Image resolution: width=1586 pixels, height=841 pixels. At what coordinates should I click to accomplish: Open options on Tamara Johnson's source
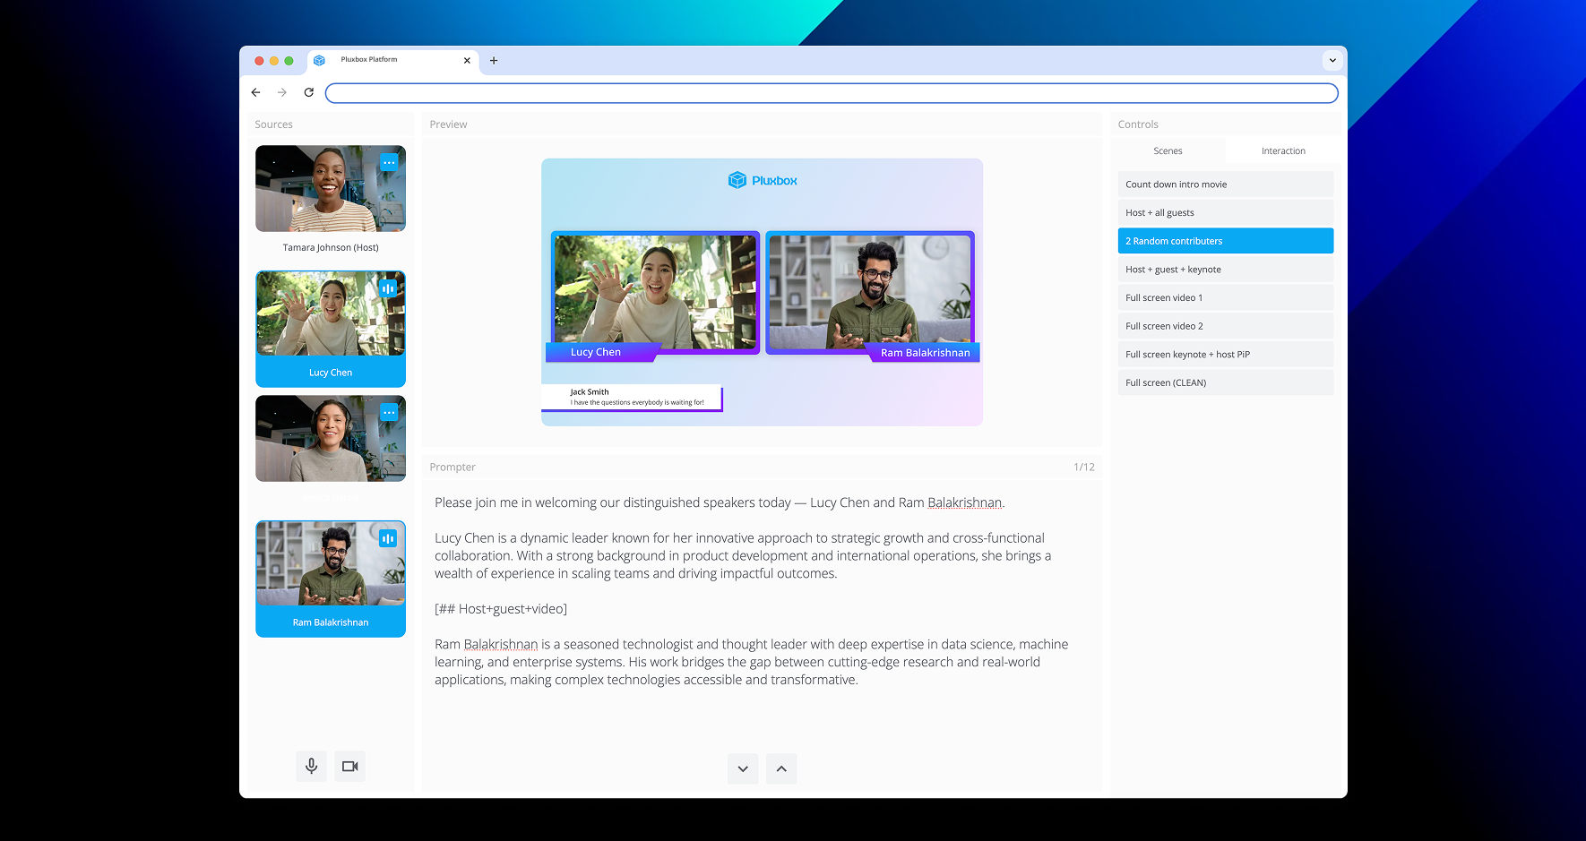[x=389, y=163]
